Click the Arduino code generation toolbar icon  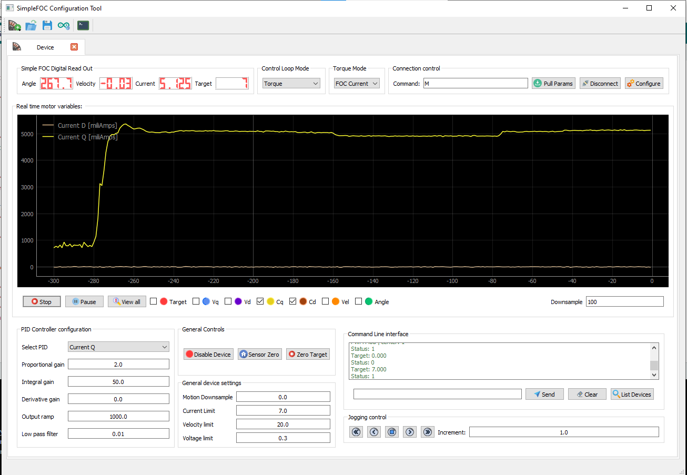coord(64,25)
